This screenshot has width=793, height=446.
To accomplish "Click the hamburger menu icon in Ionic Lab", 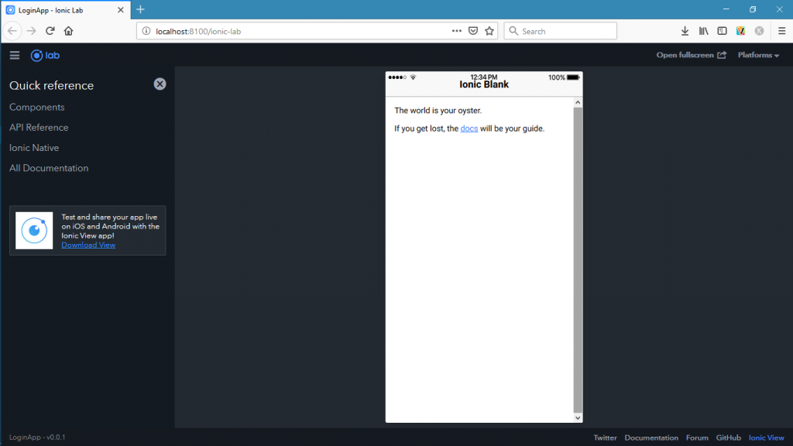I will tap(15, 55).
